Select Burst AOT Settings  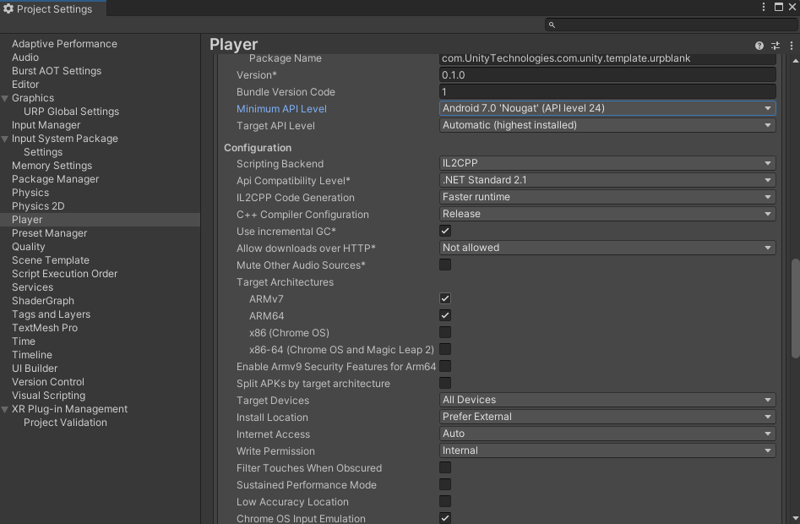(x=56, y=71)
